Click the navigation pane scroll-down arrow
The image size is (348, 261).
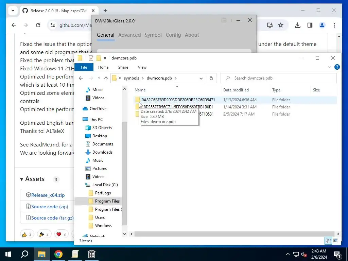[124, 234]
